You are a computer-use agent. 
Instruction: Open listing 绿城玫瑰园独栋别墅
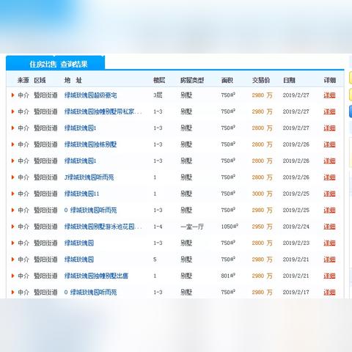[x=90, y=144]
